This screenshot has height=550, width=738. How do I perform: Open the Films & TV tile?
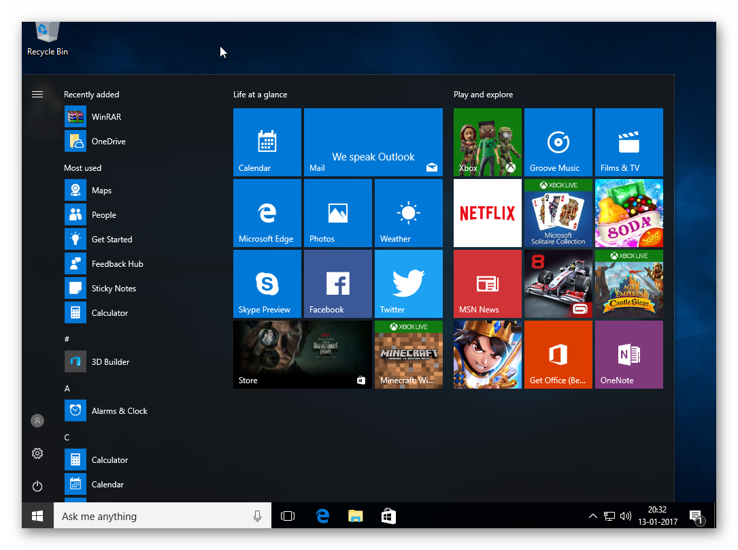click(628, 142)
